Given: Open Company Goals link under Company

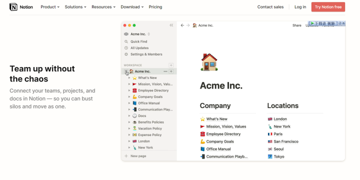Looking at the screenshot, I should coord(220,141).
